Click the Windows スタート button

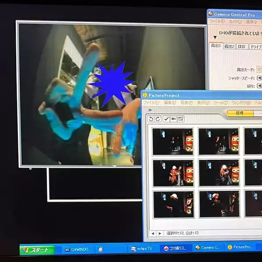point(37,249)
